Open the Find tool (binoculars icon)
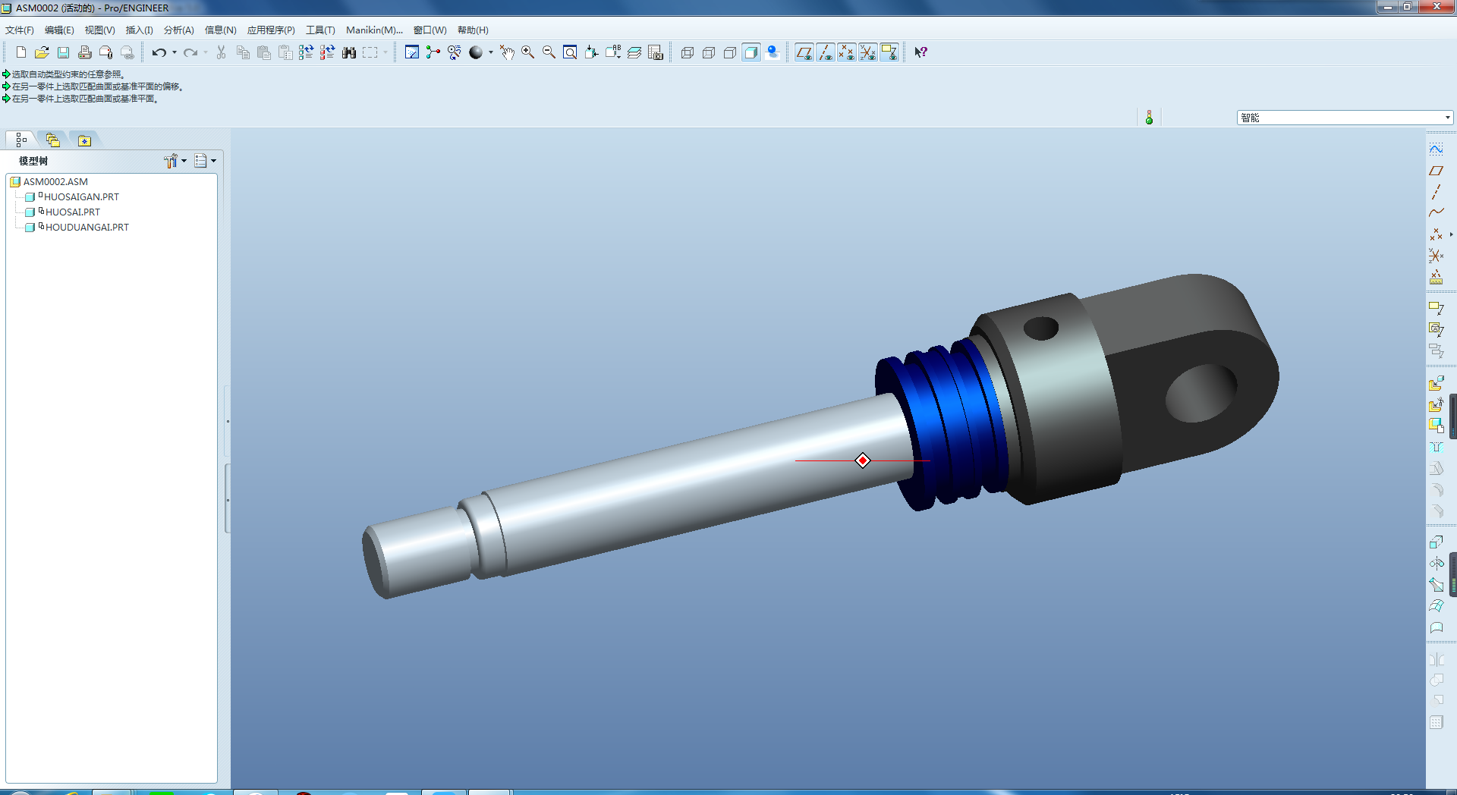 point(349,52)
